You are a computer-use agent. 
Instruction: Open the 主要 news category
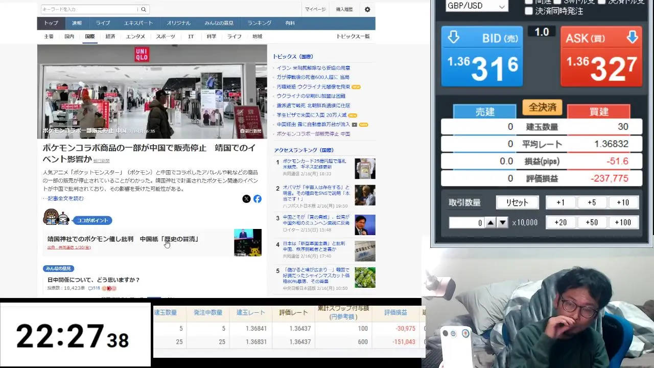pos(49,37)
